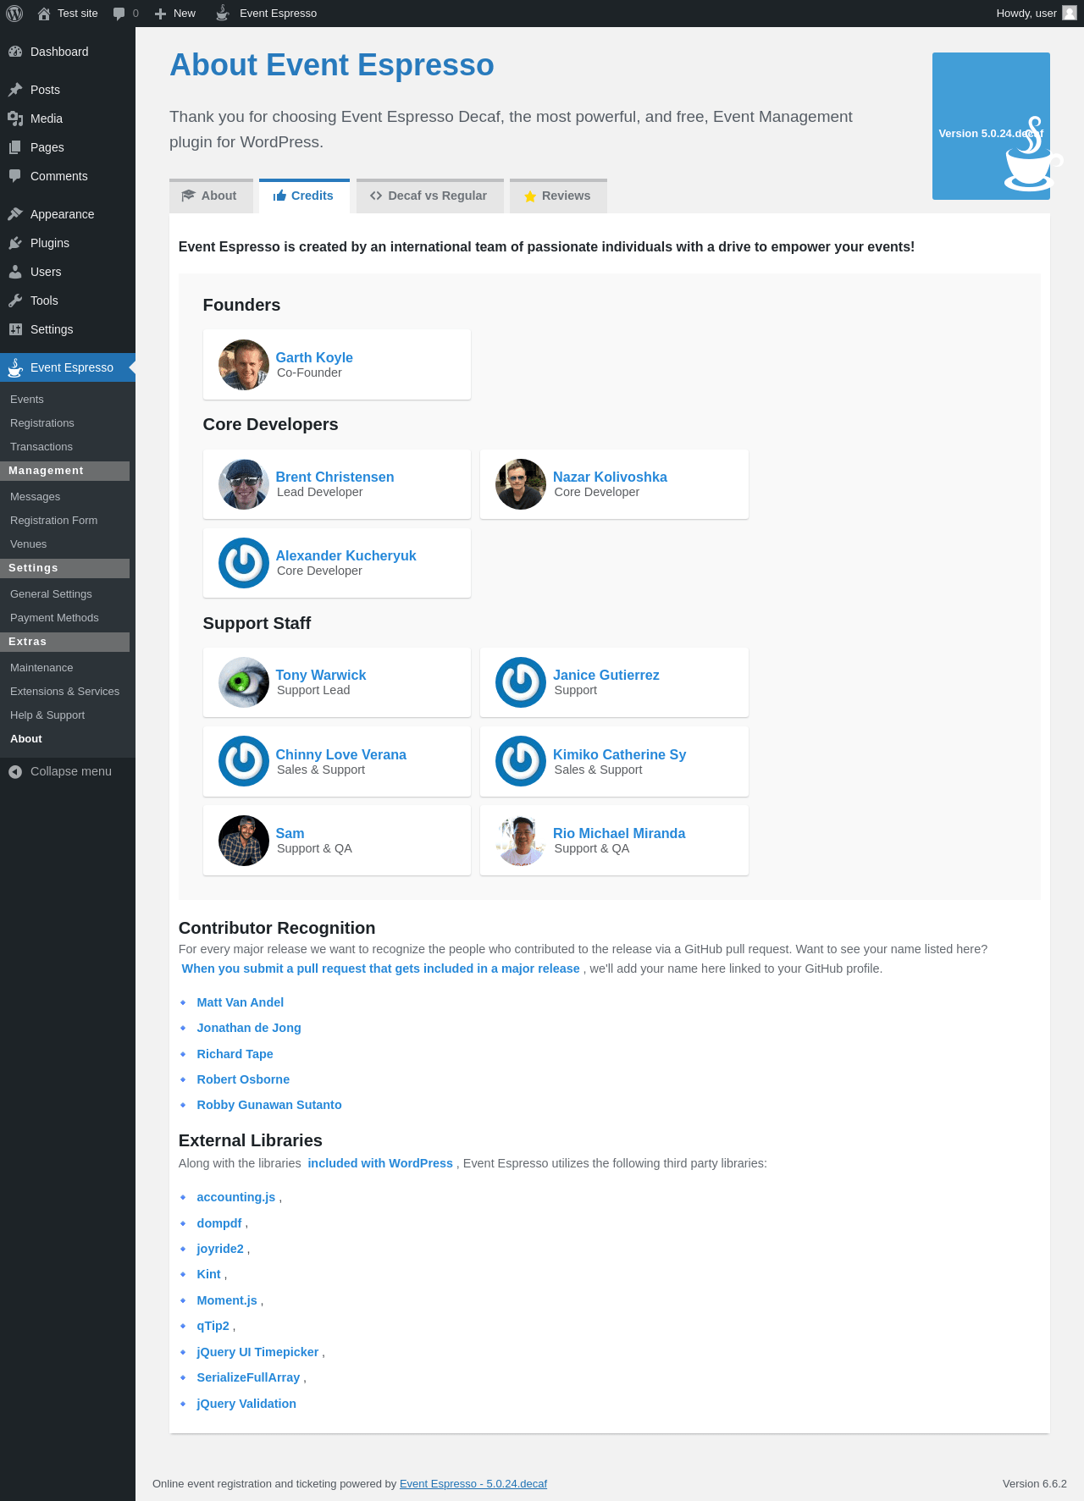This screenshot has height=1501, width=1084.
Task: Visit Matt Van Andel's GitHub profile link
Action: coord(241,1002)
